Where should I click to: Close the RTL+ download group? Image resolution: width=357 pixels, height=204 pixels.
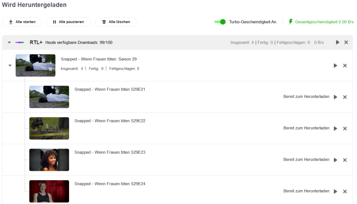346,42
